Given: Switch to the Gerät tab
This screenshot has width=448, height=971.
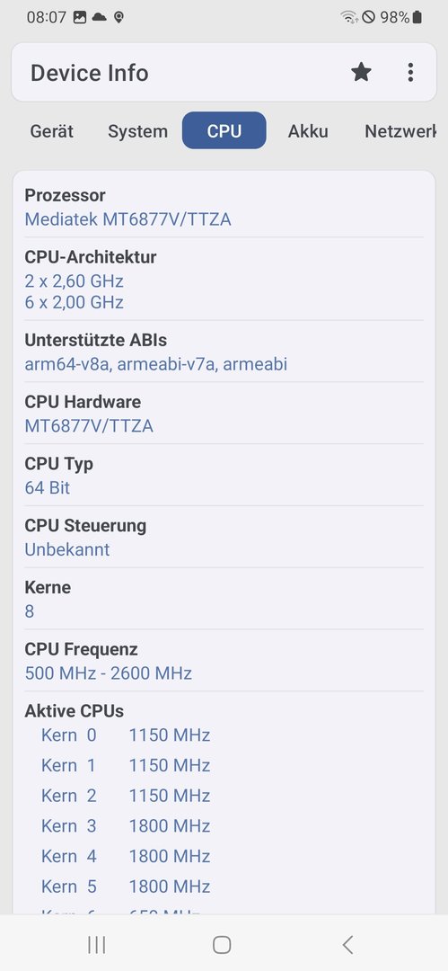Looking at the screenshot, I should pyautogui.click(x=52, y=131).
